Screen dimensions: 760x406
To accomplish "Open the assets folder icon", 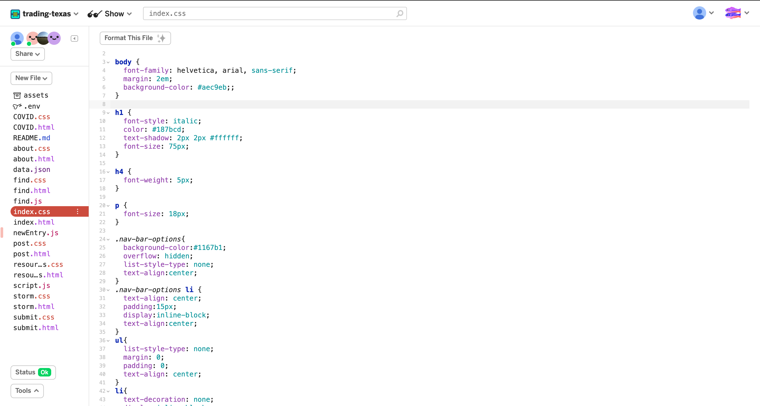I will [x=17, y=95].
